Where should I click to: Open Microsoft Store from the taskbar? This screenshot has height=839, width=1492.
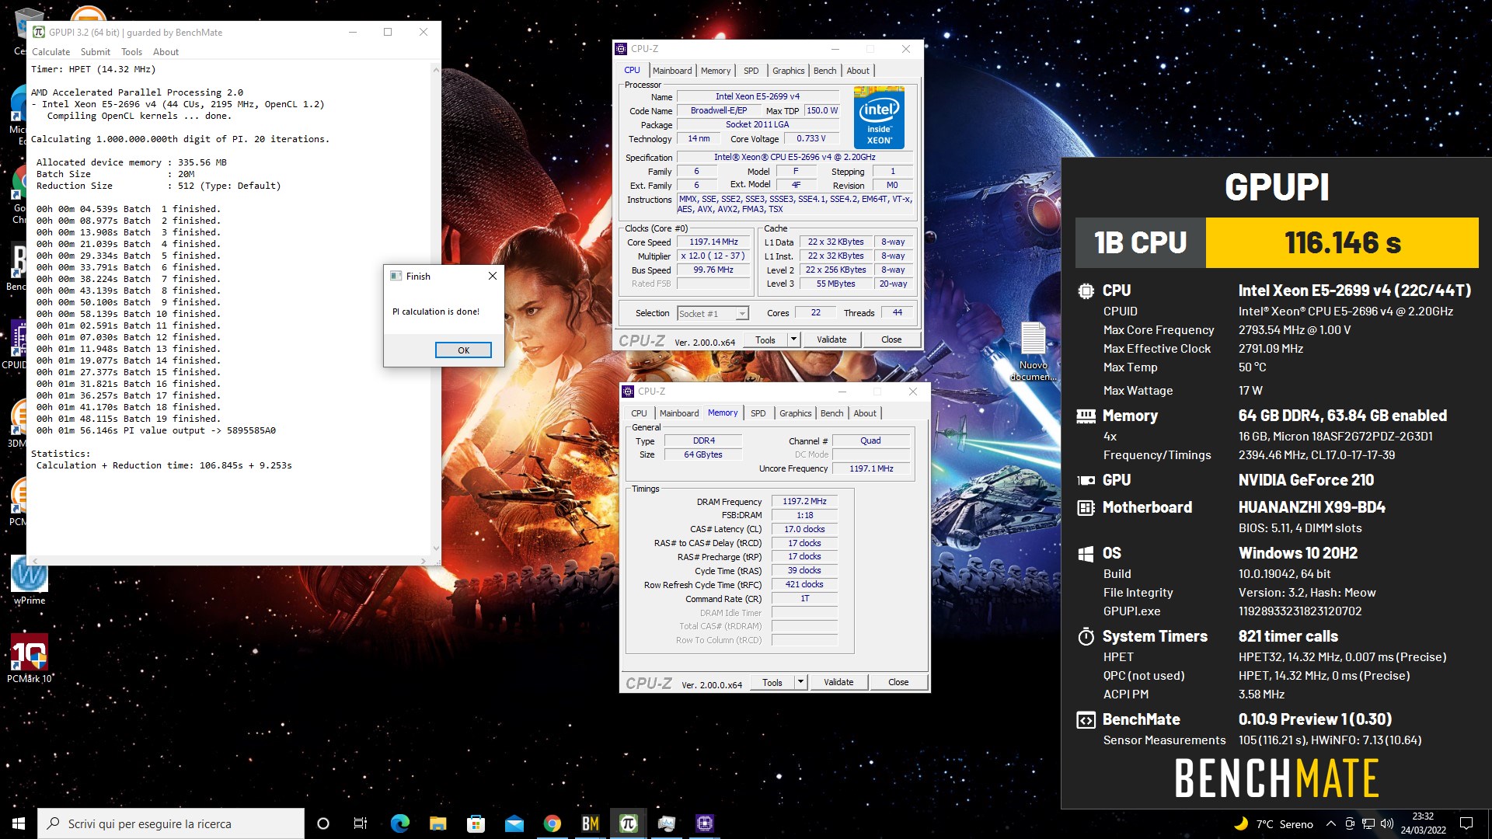coord(476,823)
